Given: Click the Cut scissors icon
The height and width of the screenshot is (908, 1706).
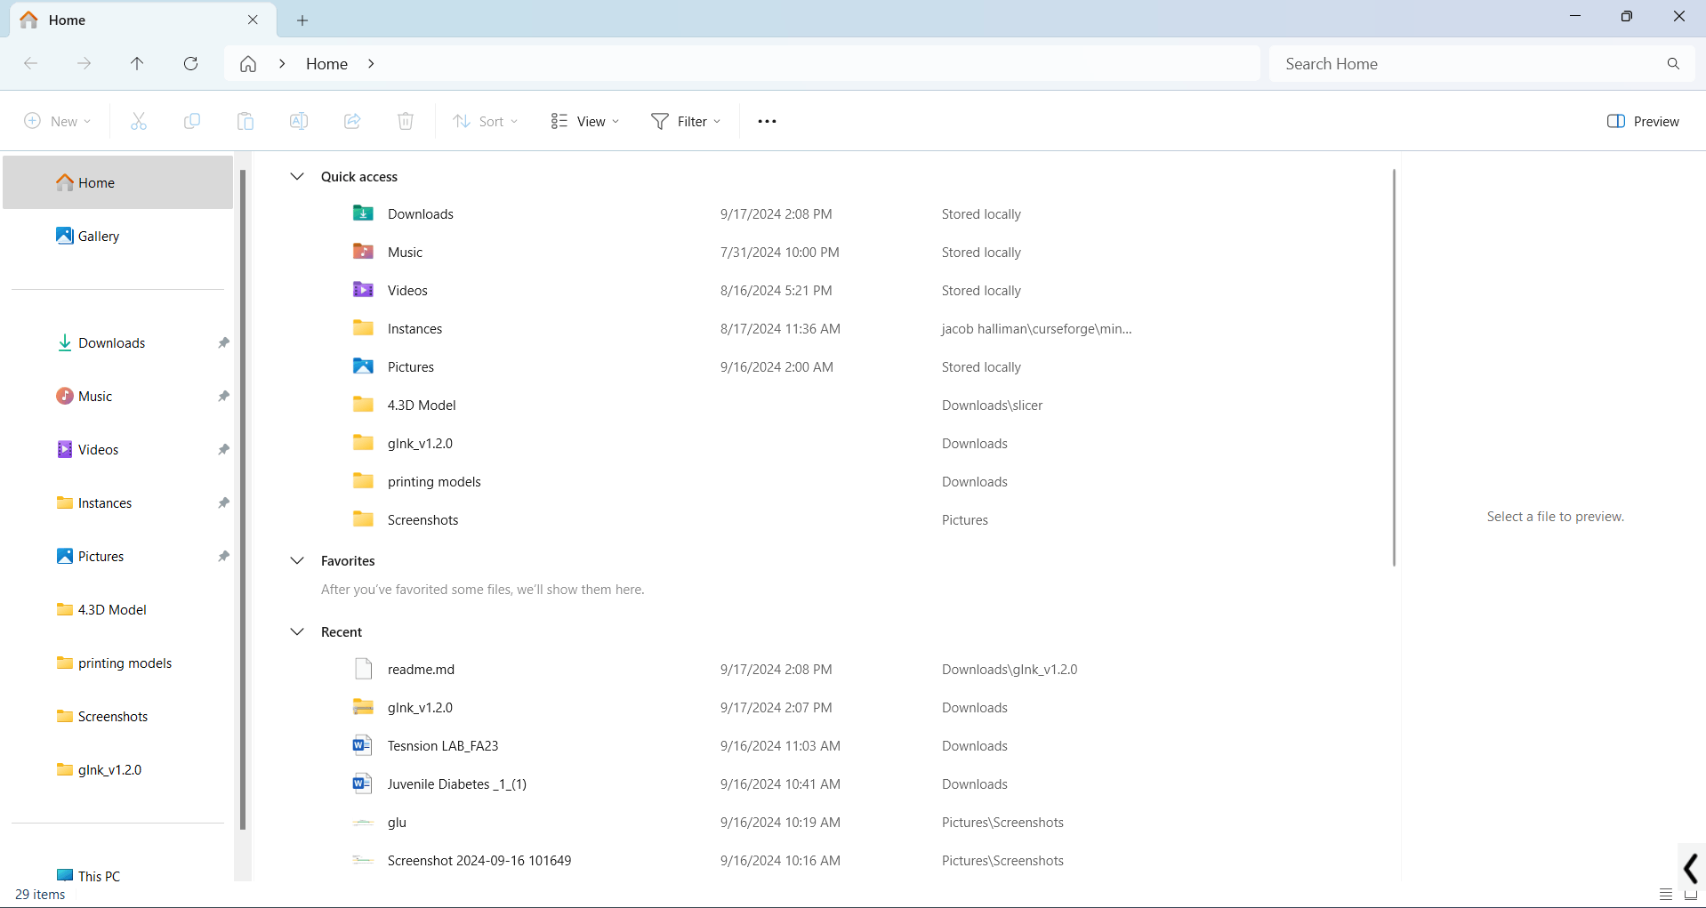Looking at the screenshot, I should [139, 121].
